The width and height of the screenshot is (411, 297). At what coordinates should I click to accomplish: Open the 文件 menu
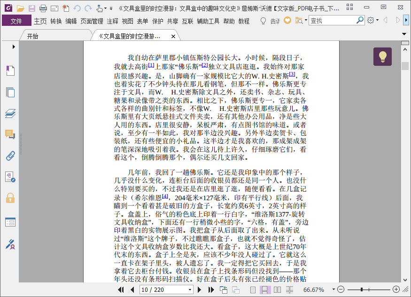16,21
